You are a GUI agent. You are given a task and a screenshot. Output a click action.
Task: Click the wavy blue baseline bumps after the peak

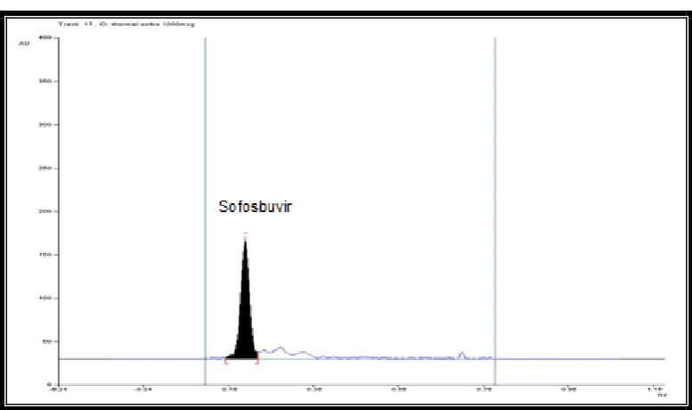tap(287, 352)
